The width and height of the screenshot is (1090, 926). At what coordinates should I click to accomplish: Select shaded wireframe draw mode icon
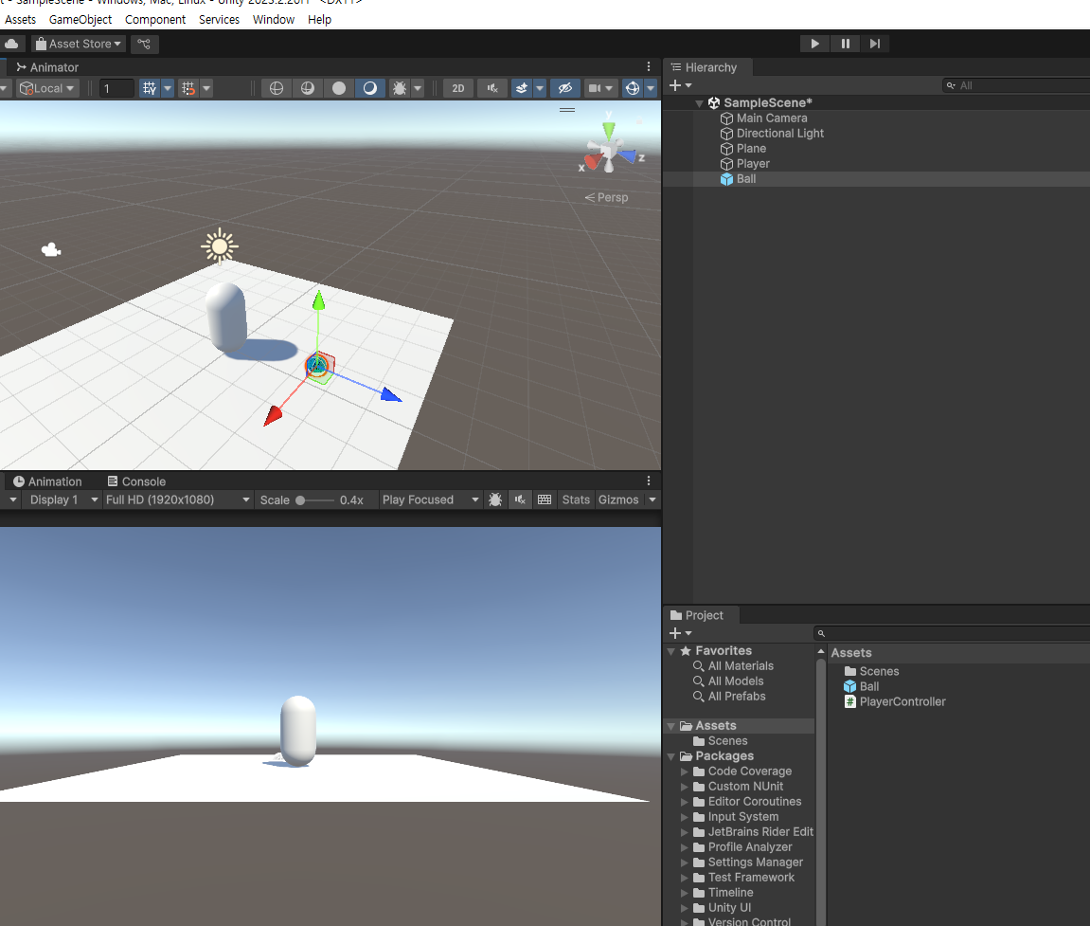click(307, 88)
